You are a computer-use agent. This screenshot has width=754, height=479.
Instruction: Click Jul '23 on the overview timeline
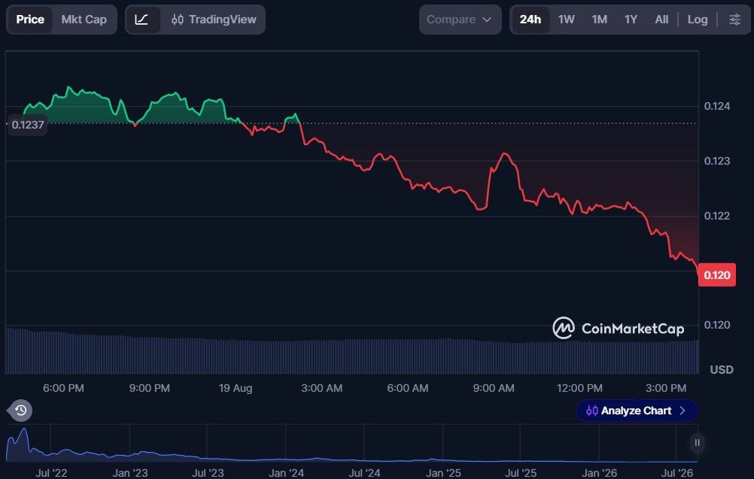pos(208,473)
